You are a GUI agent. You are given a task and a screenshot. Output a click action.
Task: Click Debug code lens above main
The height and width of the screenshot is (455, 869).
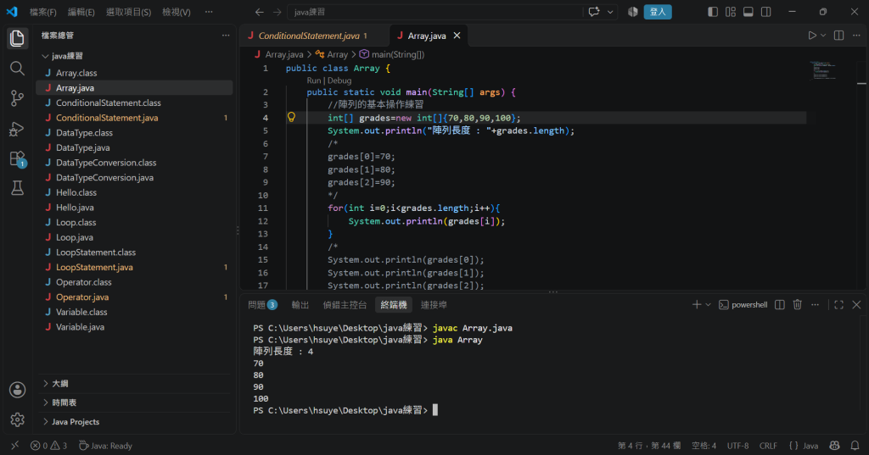click(x=339, y=80)
